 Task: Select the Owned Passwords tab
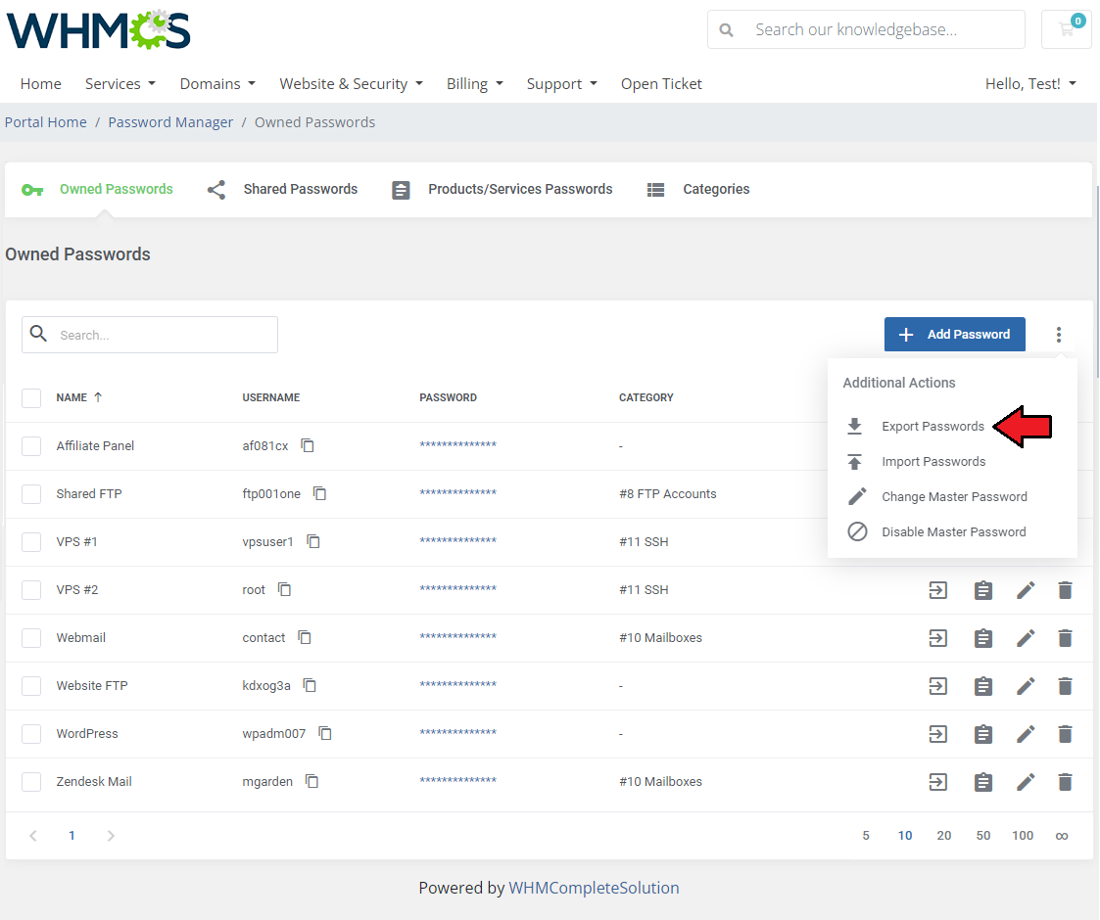(98, 189)
